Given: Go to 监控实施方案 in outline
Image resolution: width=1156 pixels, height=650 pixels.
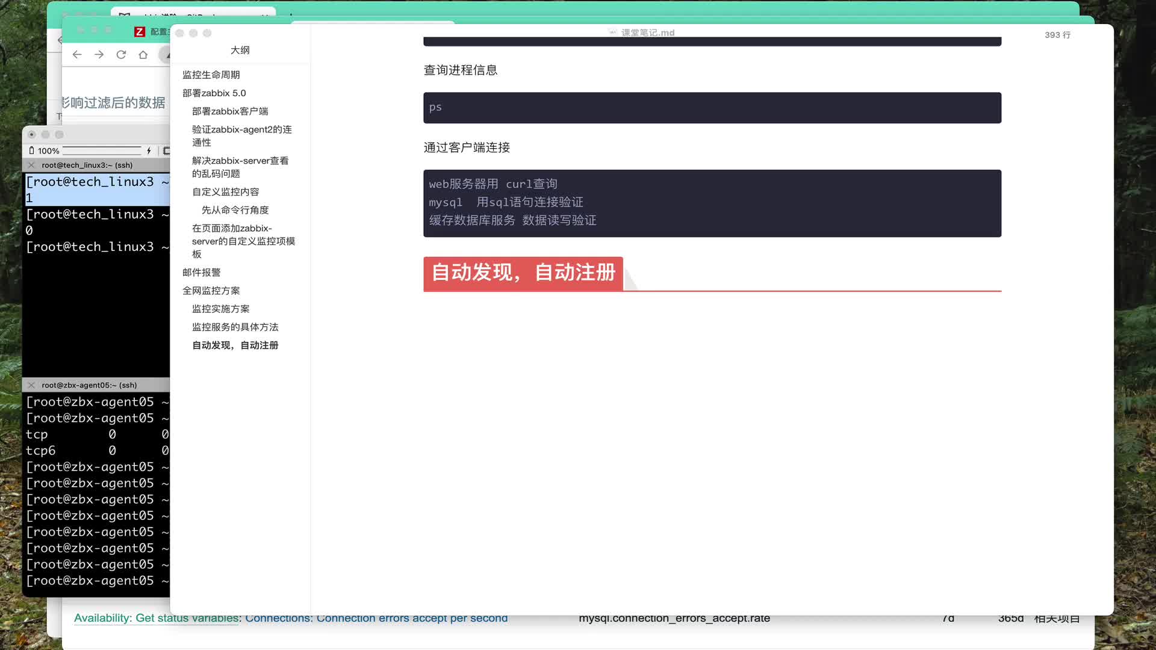Looking at the screenshot, I should [x=220, y=309].
